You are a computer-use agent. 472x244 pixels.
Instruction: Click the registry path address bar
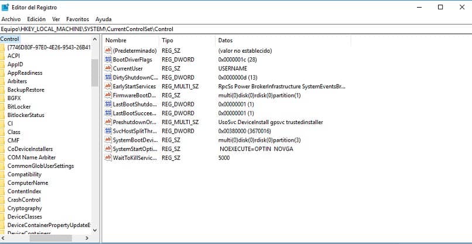(236, 29)
